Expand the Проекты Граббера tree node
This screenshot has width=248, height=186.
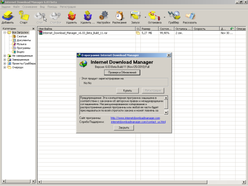click(4, 63)
